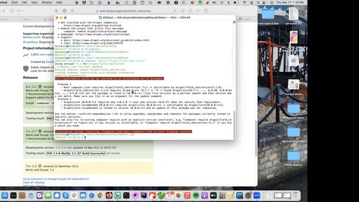Open Safari's tab overview icon
The image size is (359, 202).
[206, 11]
